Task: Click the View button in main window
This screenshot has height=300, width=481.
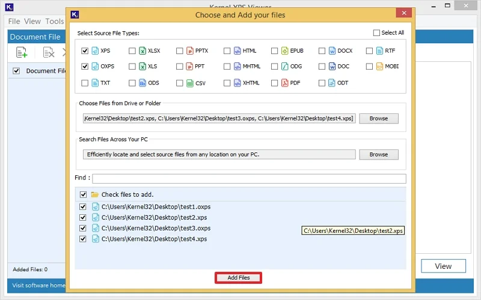Action: [443, 266]
